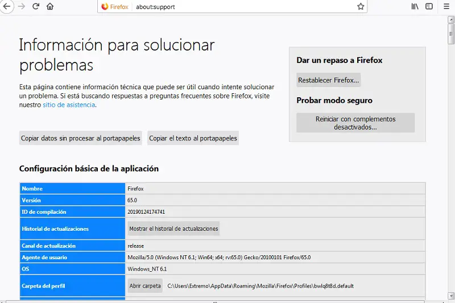Toggle the sidebar icon
This screenshot has width=455, height=303.
(x=429, y=6)
